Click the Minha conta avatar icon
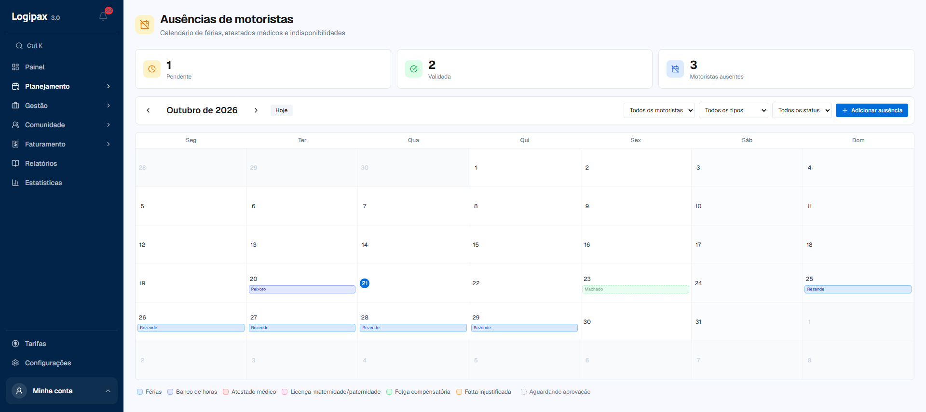Image resolution: width=926 pixels, height=412 pixels. tap(19, 391)
